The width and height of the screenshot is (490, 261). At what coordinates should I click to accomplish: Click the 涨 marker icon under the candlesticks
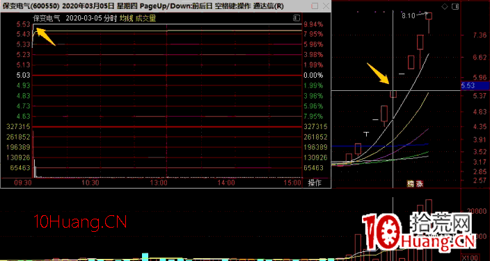419,184
